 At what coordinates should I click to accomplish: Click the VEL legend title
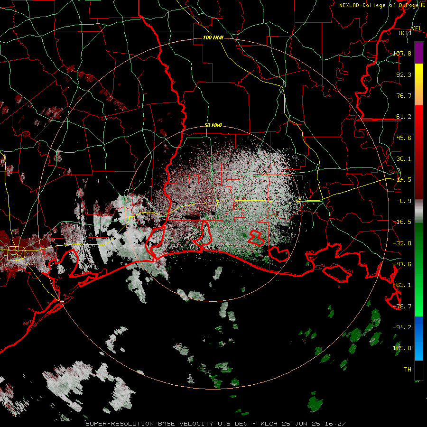(417, 28)
